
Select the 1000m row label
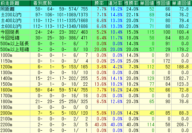point(6,55)
